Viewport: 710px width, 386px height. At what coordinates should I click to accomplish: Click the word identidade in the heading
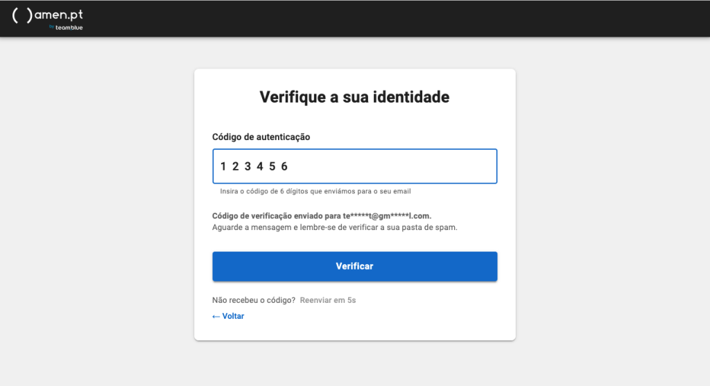411,97
